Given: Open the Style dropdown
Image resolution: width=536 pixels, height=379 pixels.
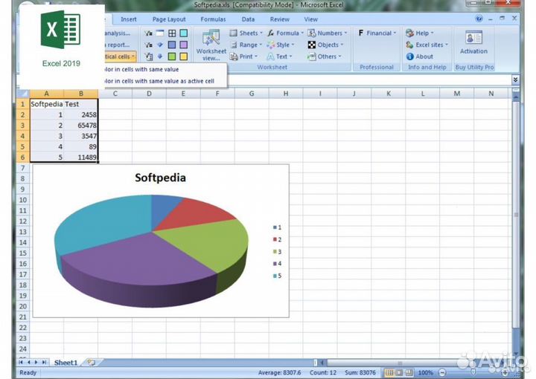Looking at the screenshot, I should coord(281,45).
